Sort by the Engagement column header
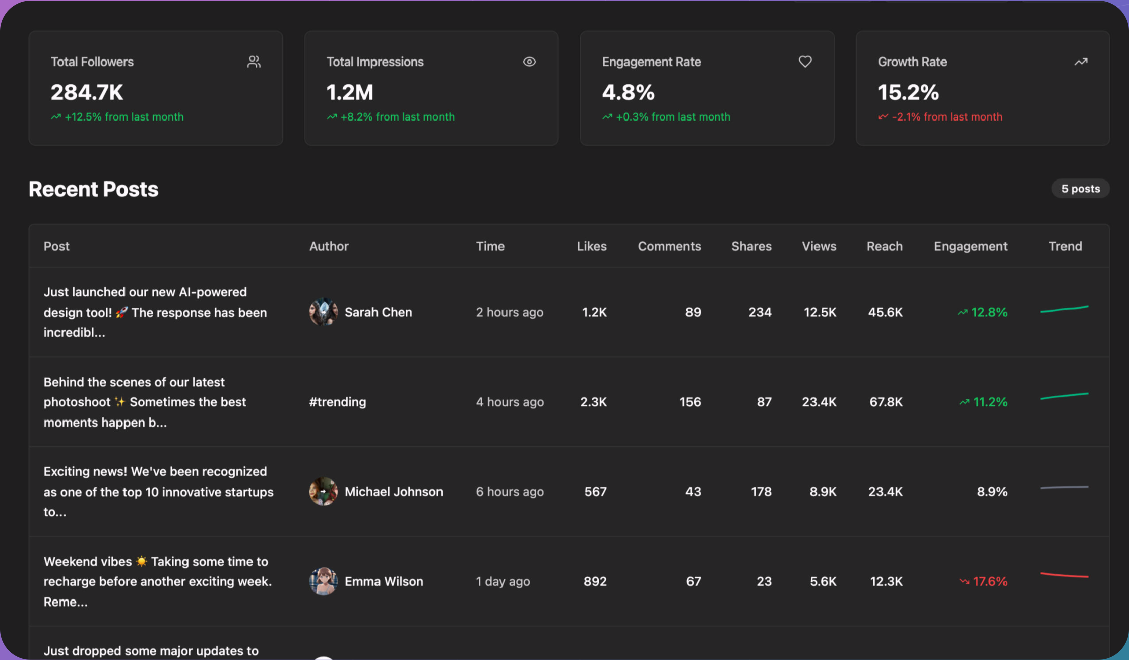Viewport: 1129px width, 660px height. tap(971, 246)
